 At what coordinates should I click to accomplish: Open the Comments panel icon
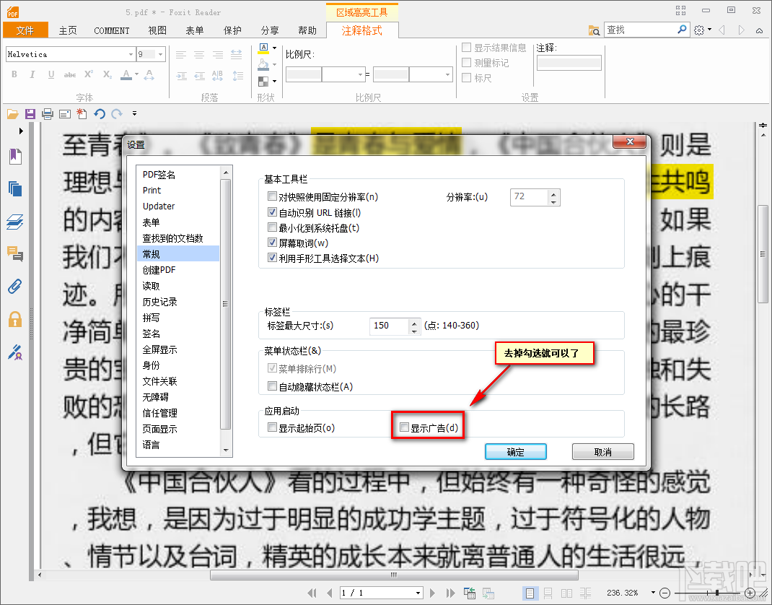point(14,254)
